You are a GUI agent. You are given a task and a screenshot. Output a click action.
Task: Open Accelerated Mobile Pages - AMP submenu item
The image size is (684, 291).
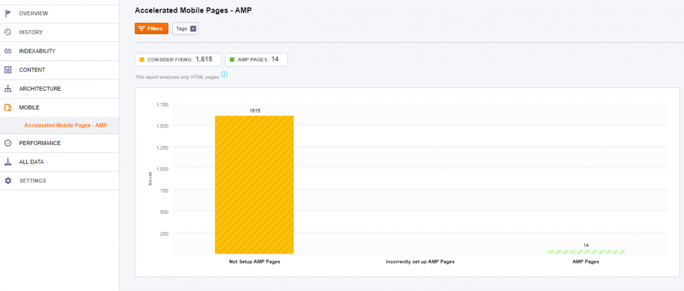coord(65,125)
